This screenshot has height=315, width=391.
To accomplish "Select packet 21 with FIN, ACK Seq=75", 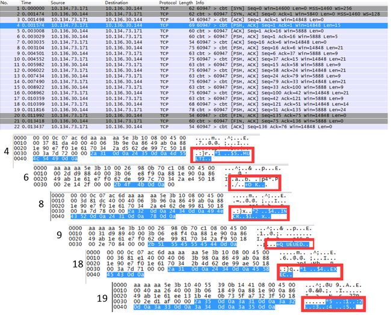I will coord(194,121).
